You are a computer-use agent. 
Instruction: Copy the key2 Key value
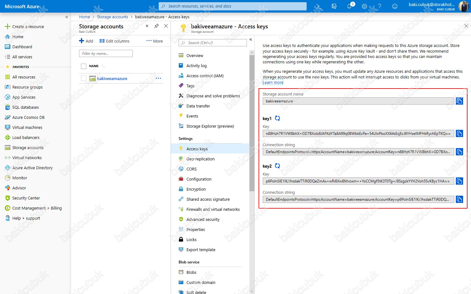[x=459, y=181]
